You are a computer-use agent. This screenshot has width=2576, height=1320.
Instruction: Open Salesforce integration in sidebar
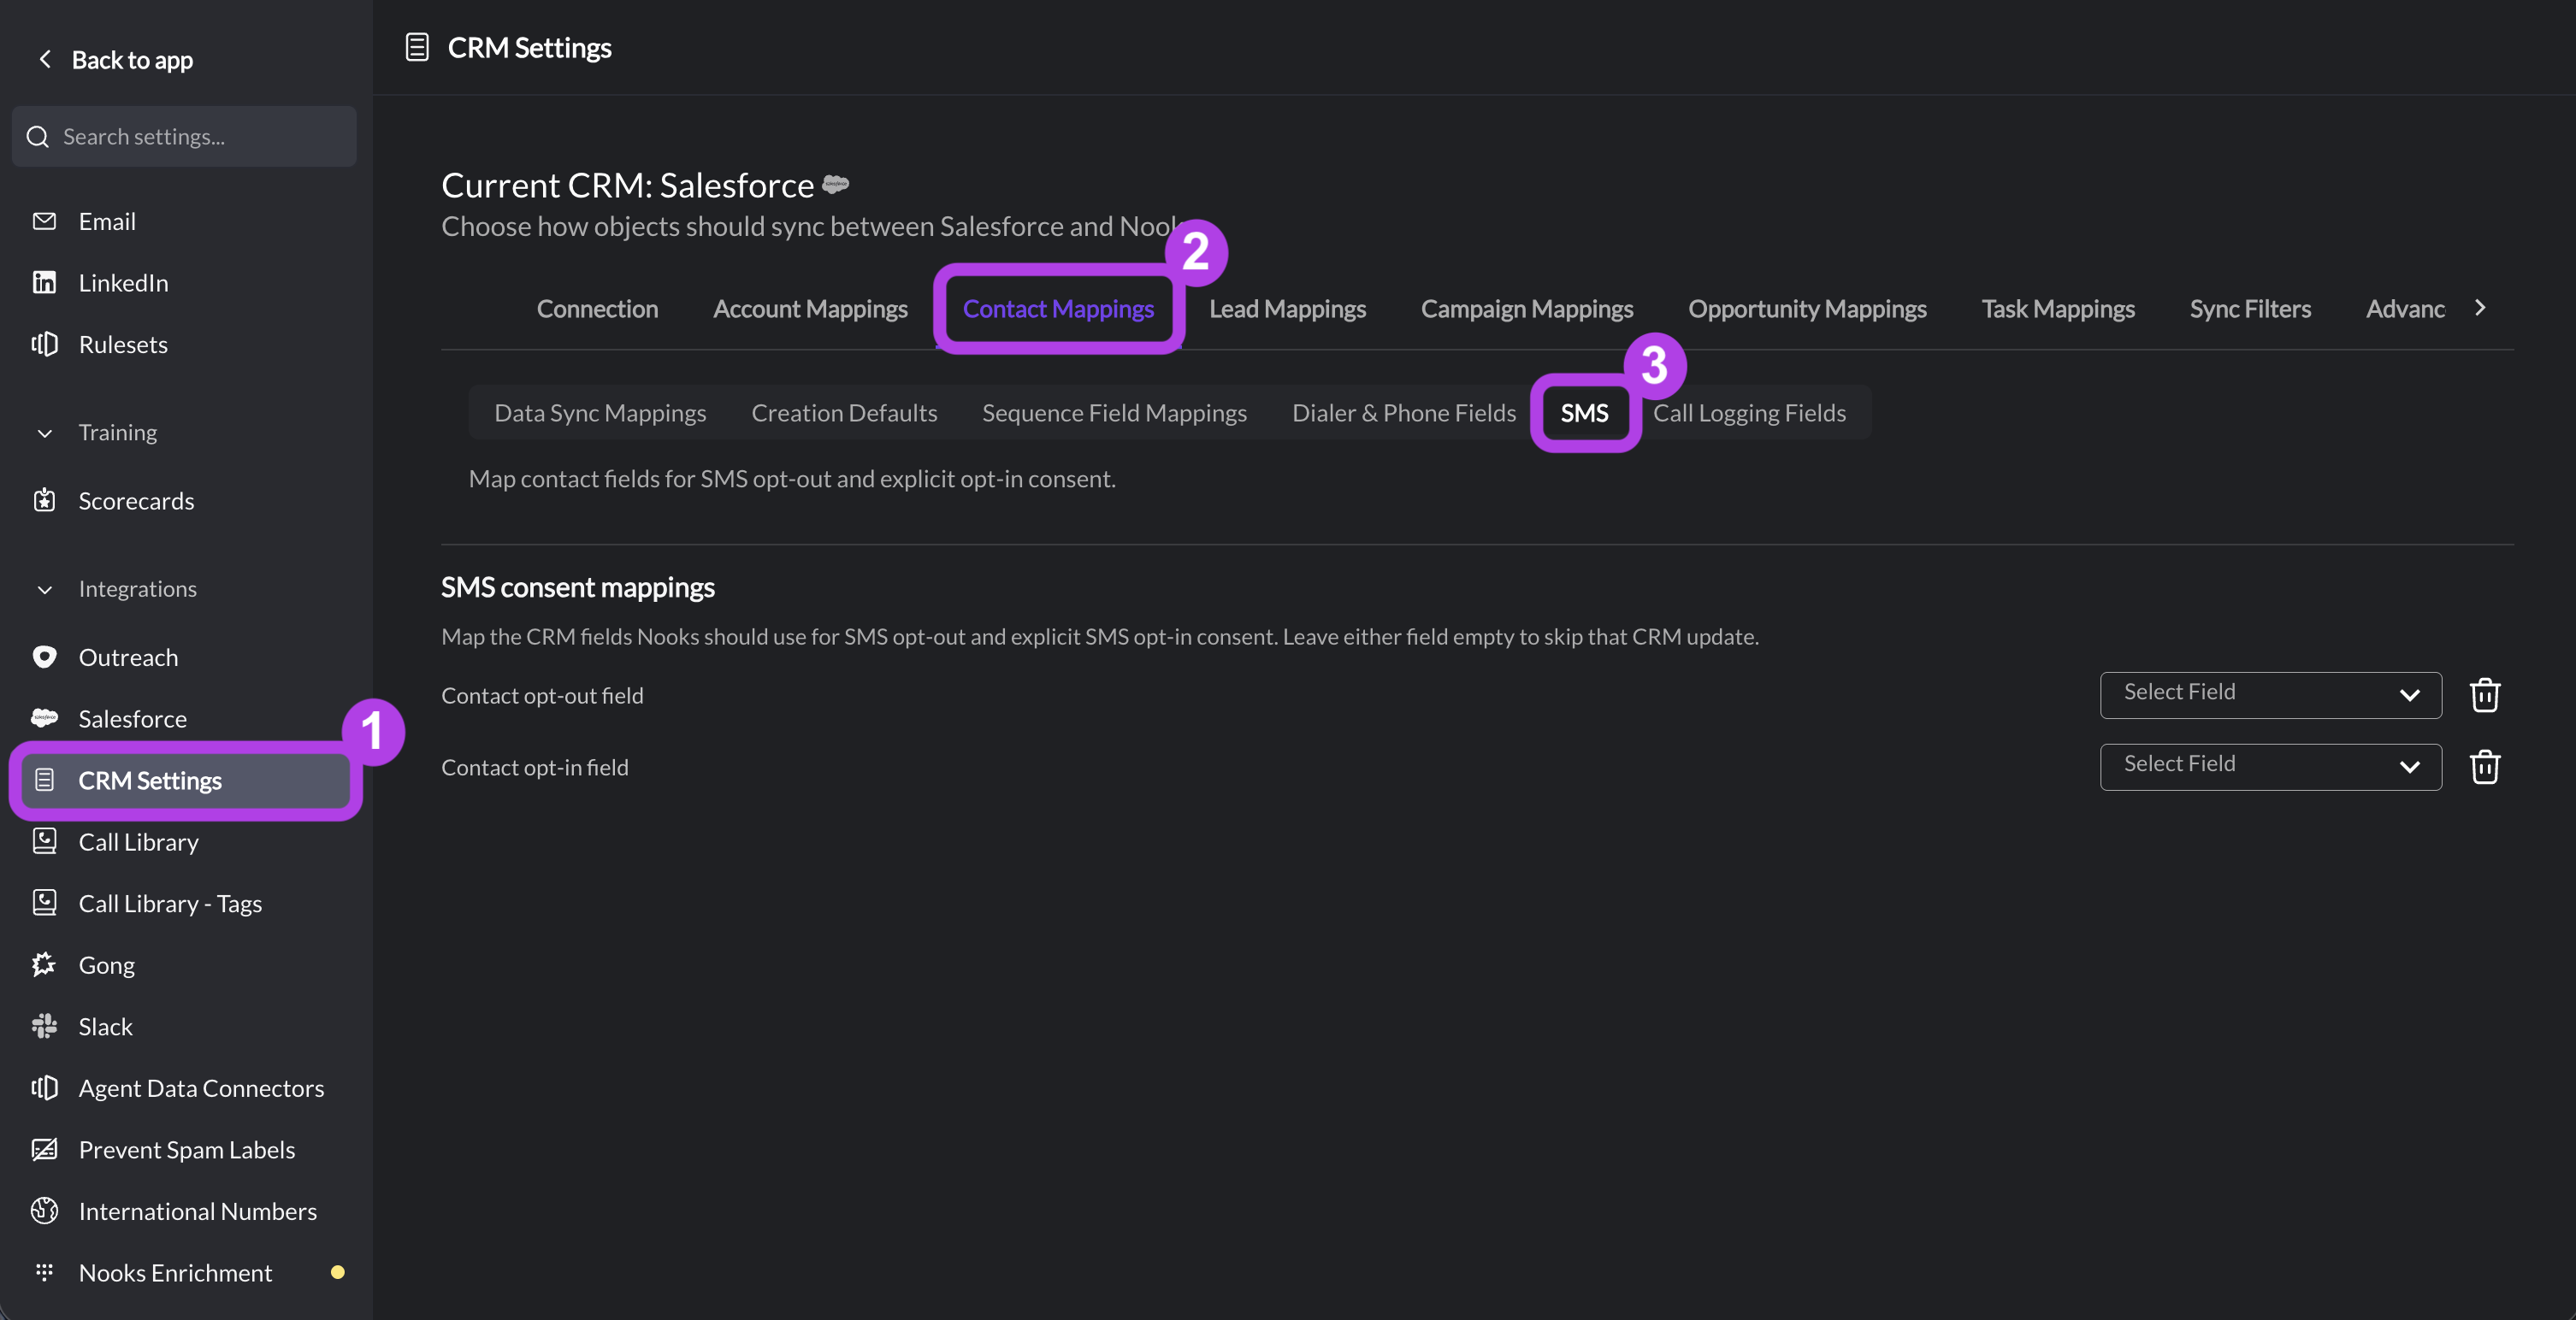tap(132, 718)
